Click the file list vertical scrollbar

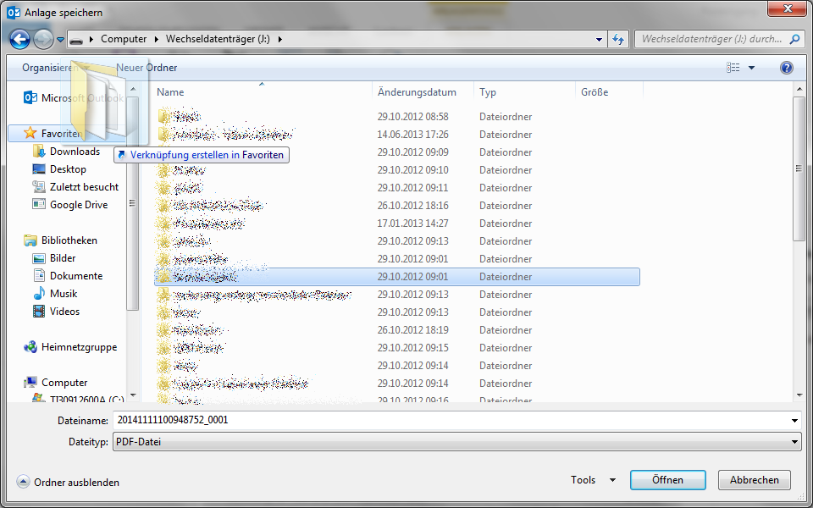coord(799,169)
